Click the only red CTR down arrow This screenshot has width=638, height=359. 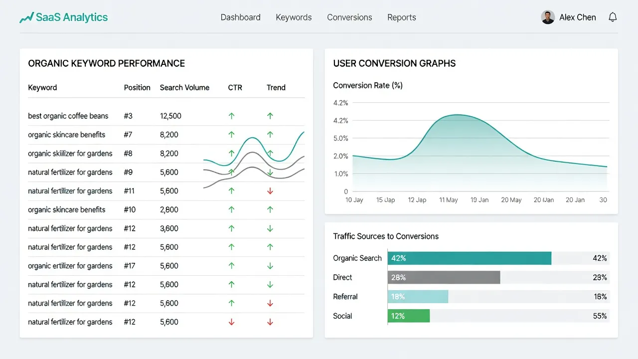pyautogui.click(x=231, y=322)
